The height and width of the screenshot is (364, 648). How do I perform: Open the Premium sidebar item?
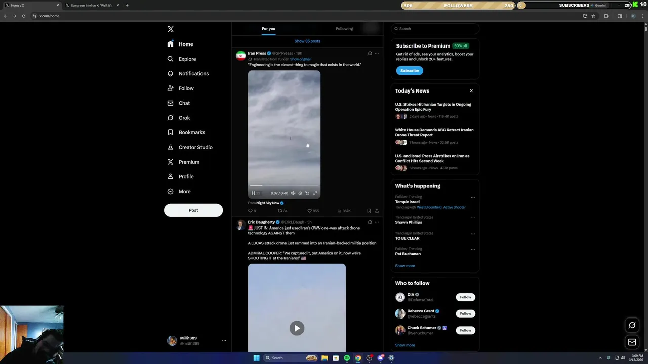(183, 162)
